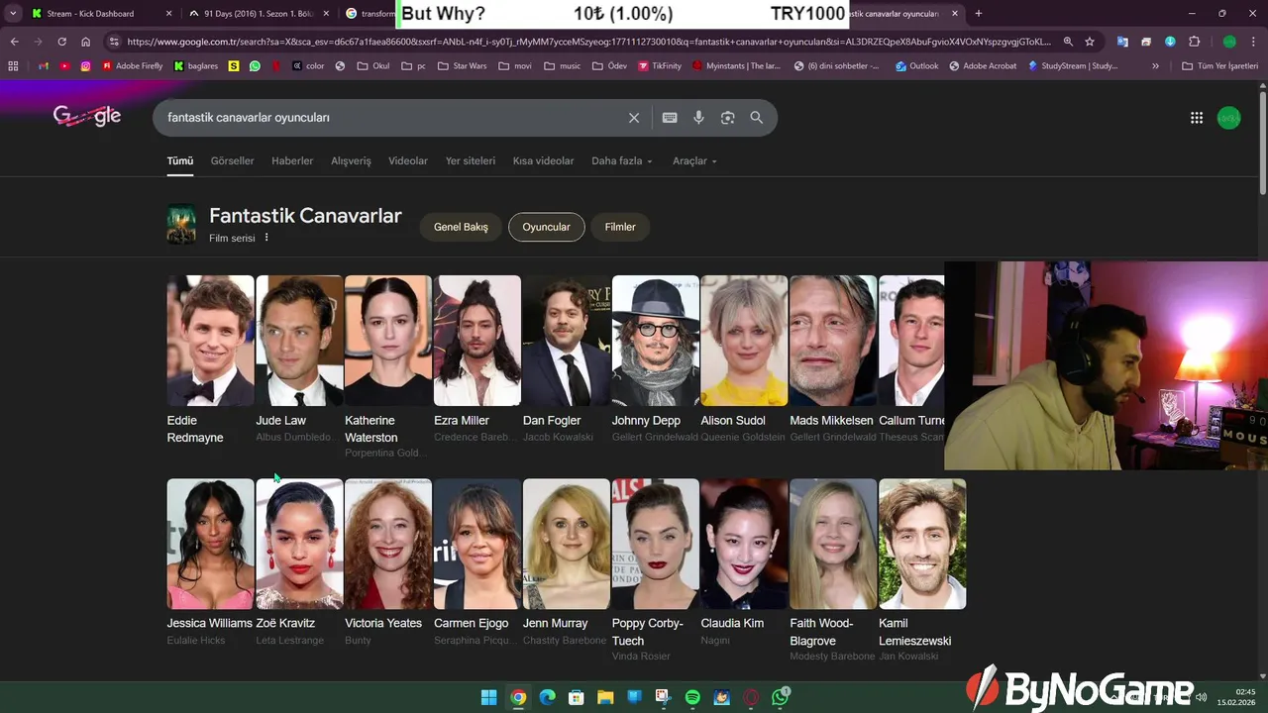
Task: Open the Google apps grid icon
Action: [x=1197, y=118]
